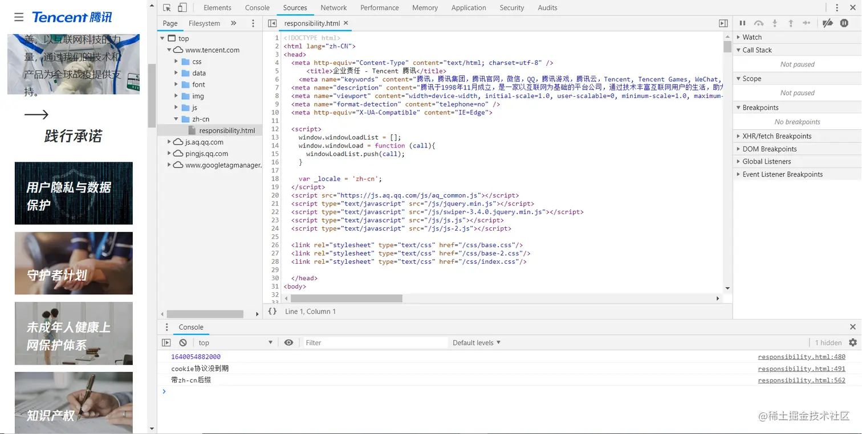Screen dimensions: 862x434
Task: Open source link responsibility.html:480
Action: [802, 357]
